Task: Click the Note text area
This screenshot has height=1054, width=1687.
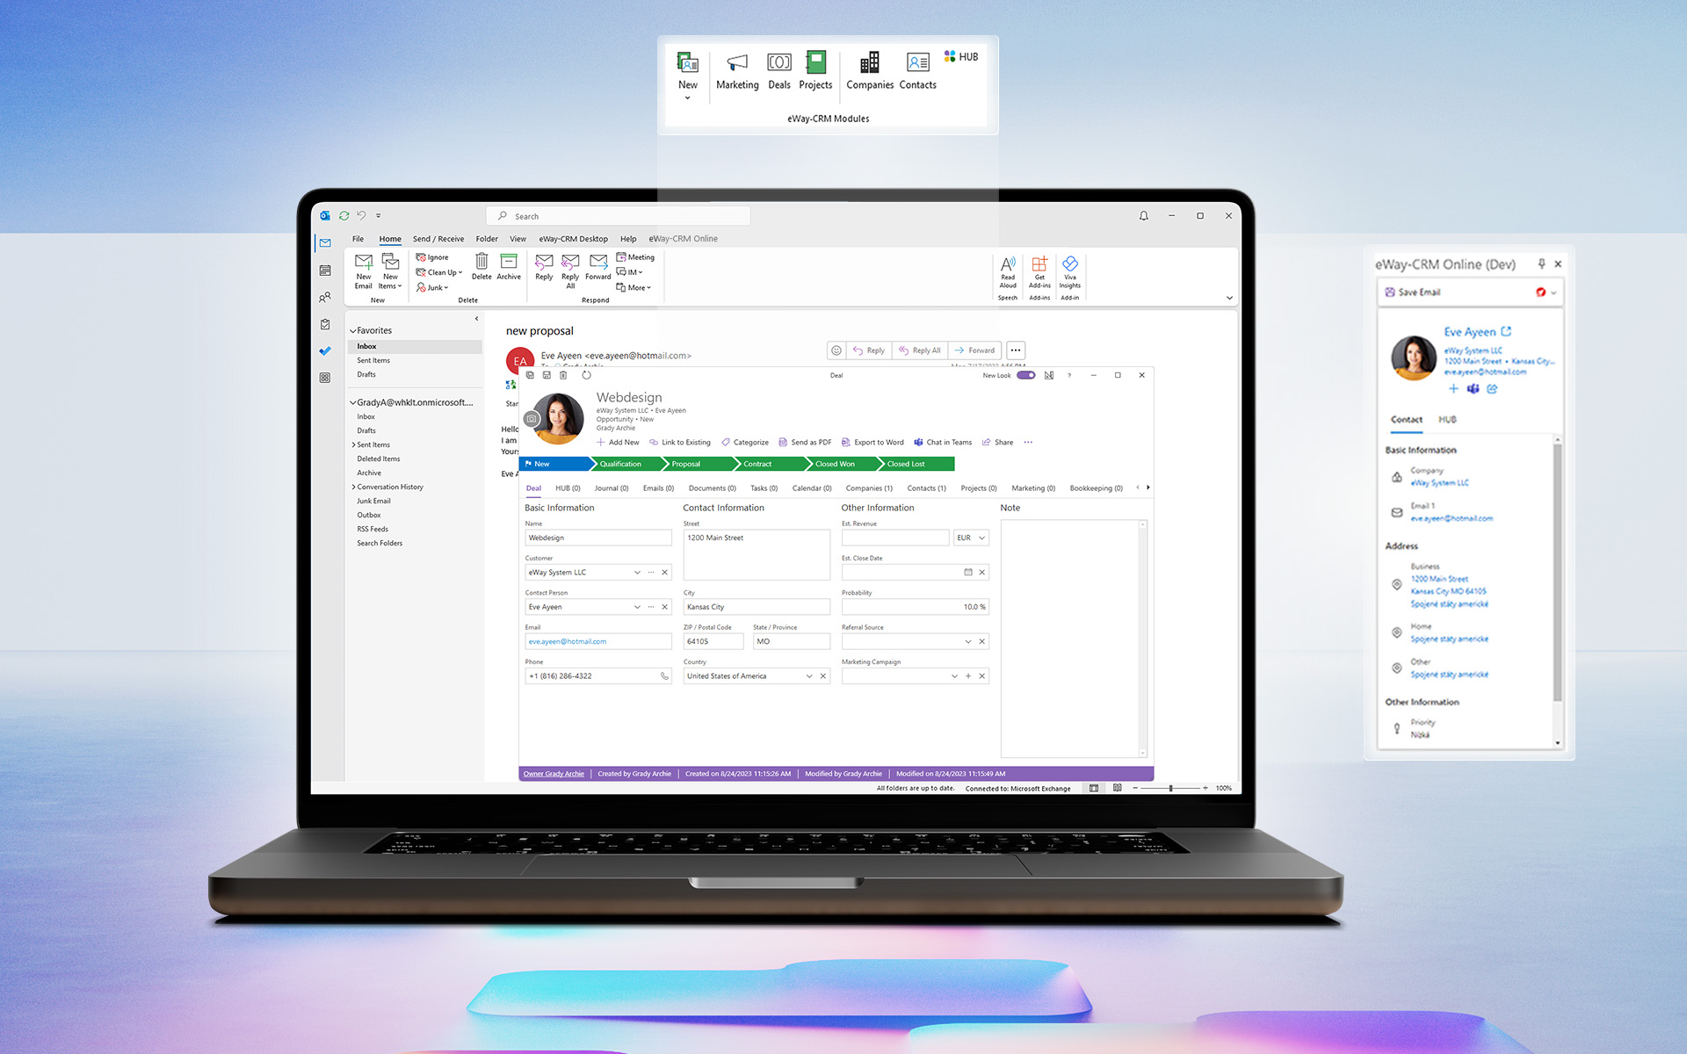Action: 1069,639
